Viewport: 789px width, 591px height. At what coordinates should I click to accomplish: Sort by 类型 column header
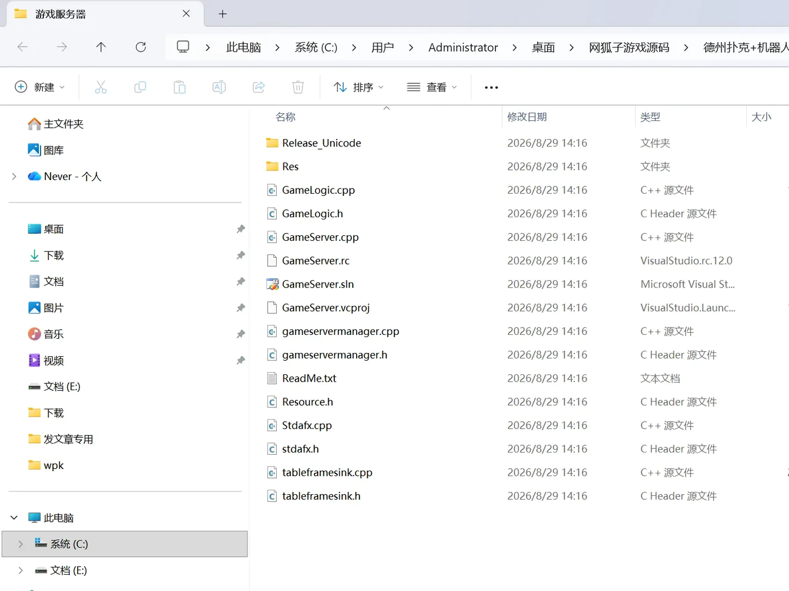[650, 117]
